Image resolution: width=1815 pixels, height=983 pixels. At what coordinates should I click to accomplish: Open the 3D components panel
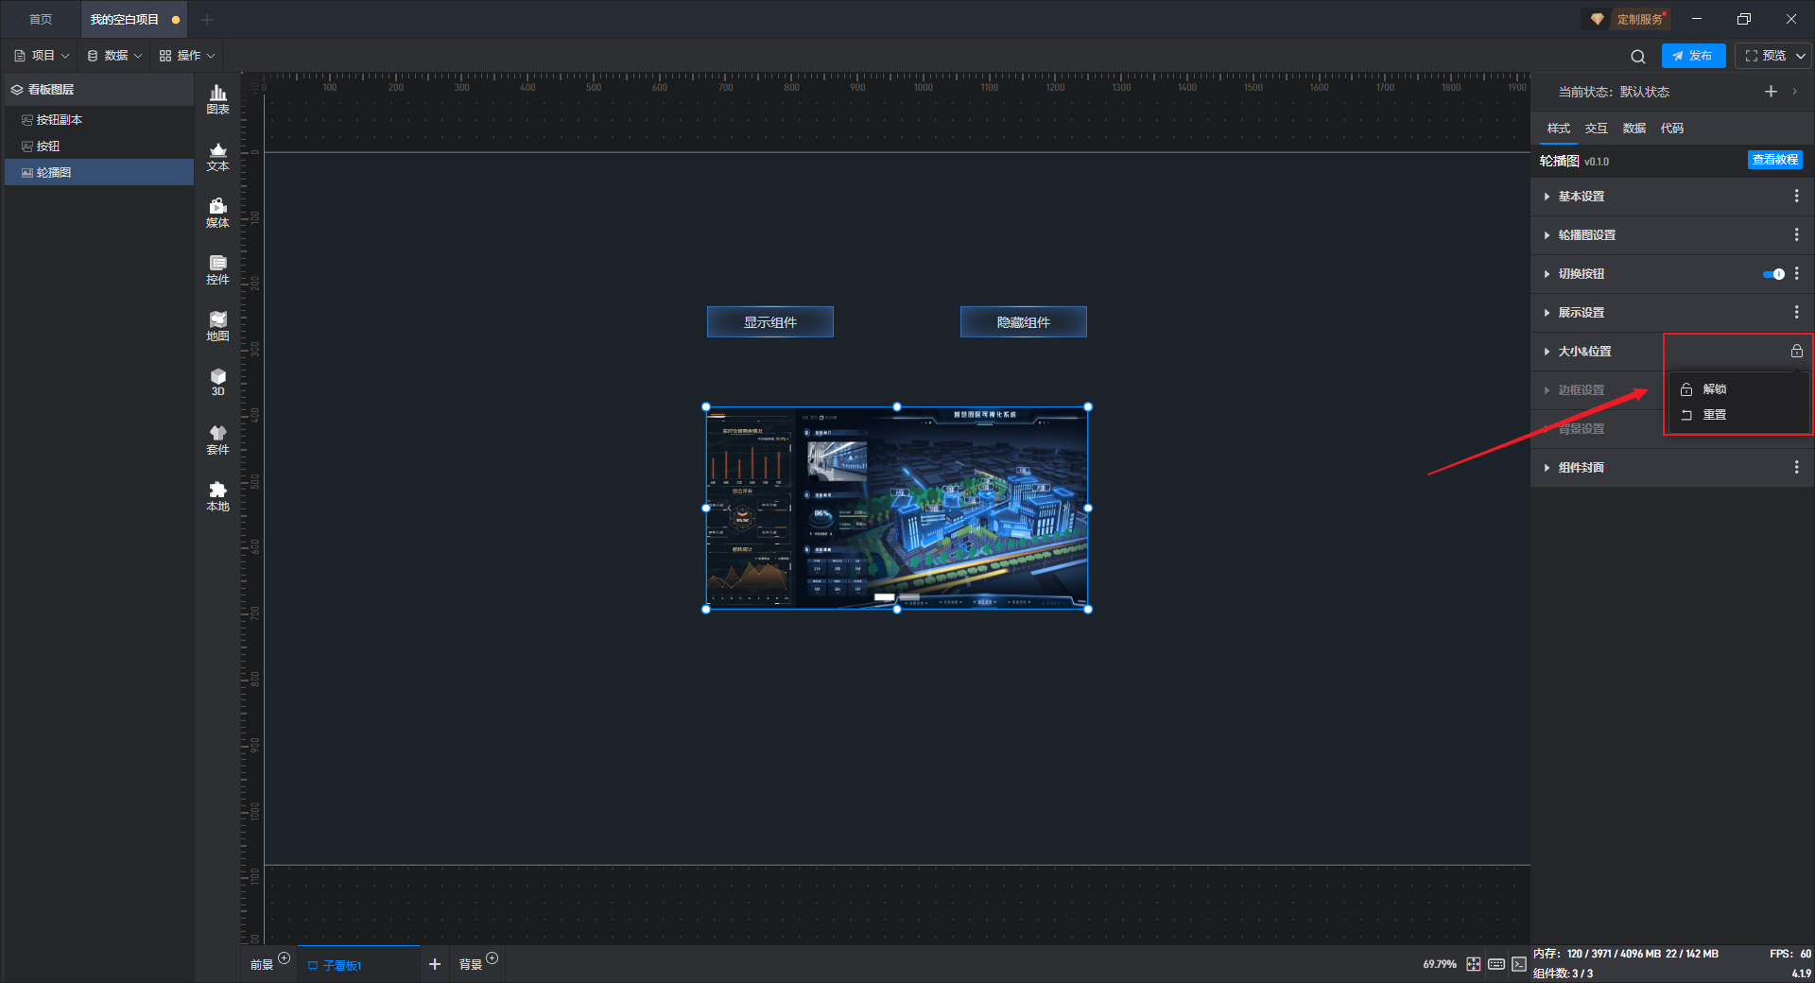[217, 382]
